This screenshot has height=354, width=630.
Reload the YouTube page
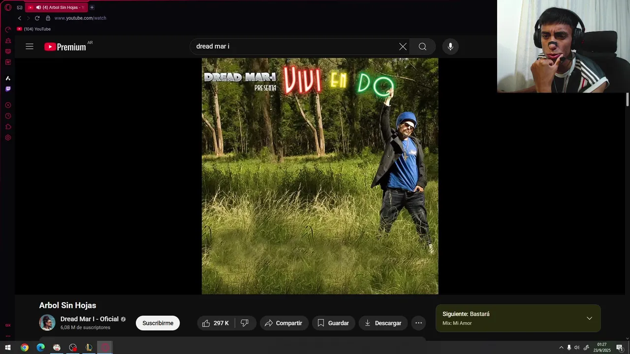point(37,18)
